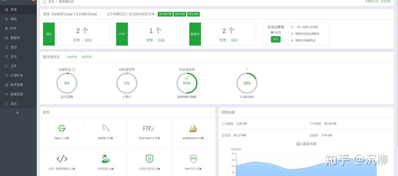The width and height of the screenshot is (398, 176).
Task: Click the PHP守护 1.2 play arrow
Action: point(201,169)
